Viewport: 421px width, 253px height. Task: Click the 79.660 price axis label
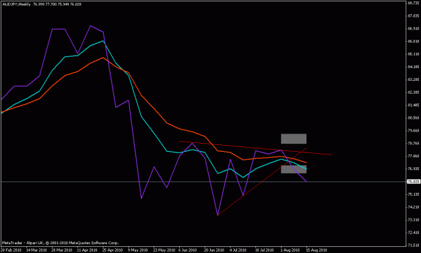pos(414,131)
